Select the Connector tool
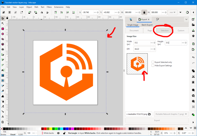The image size is (197, 136). tap(3, 112)
